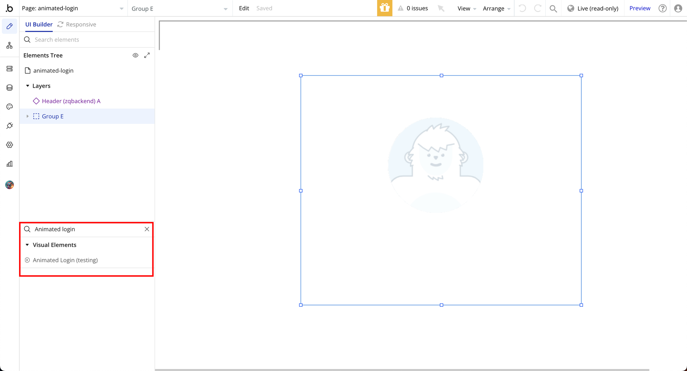Image resolution: width=687 pixels, height=371 pixels.
Task: Click the pencil/edit tool icon
Action: (x=10, y=26)
